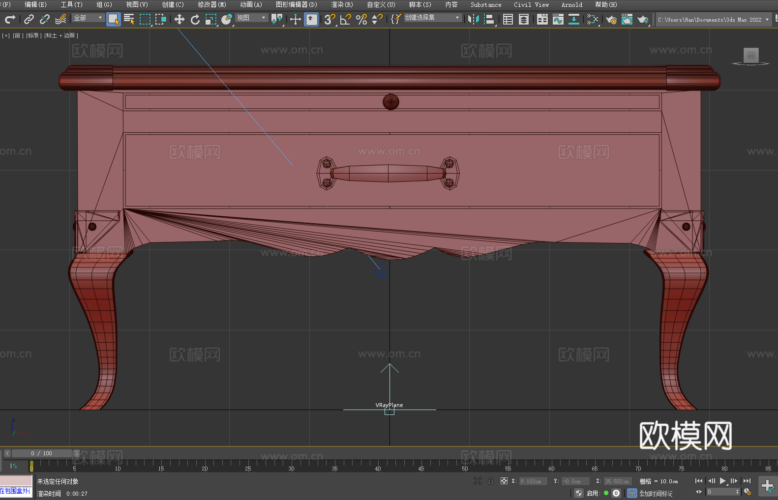778x500 pixels.
Task: Toggle Window/Crossing selection mode
Action: 161,19
